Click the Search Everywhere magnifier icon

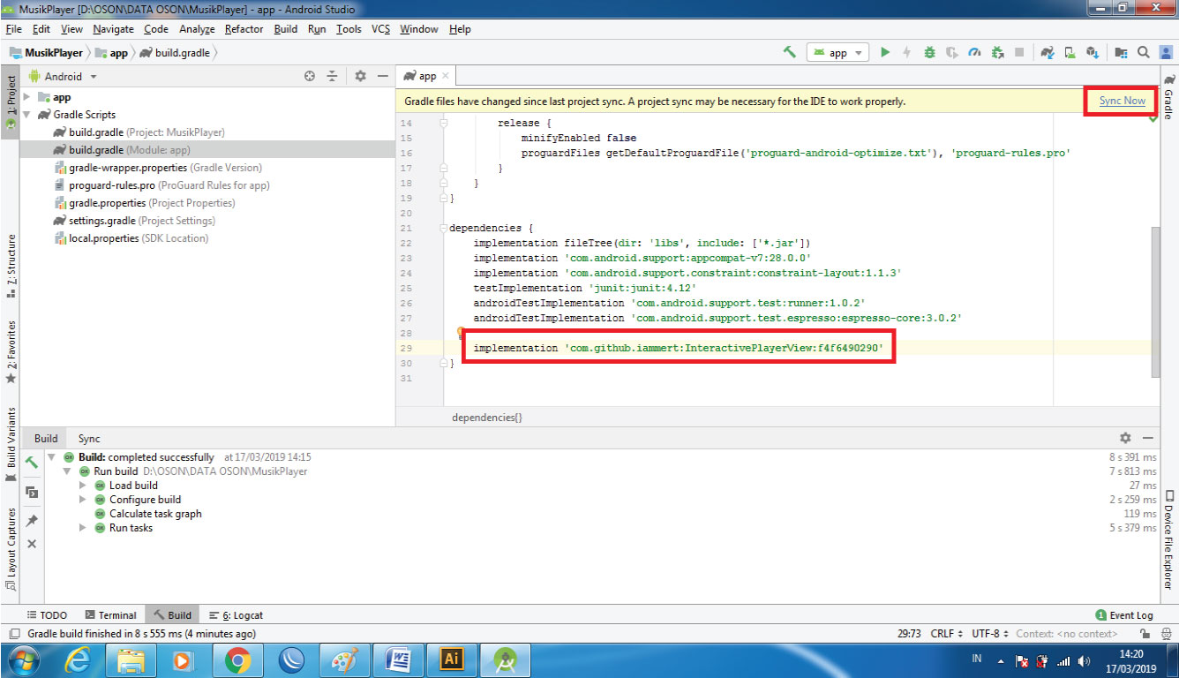pyautogui.click(x=1143, y=52)
